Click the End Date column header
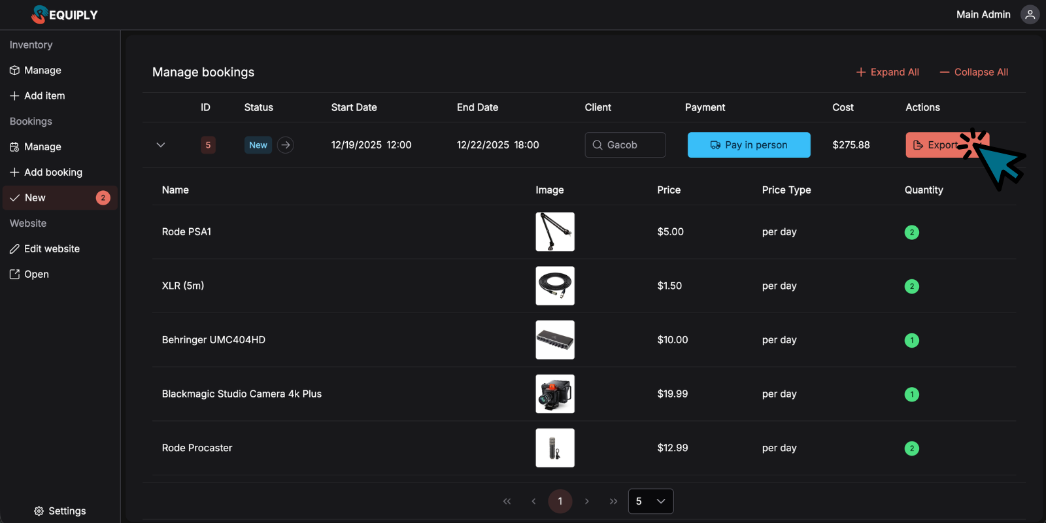 pos(477,107)
